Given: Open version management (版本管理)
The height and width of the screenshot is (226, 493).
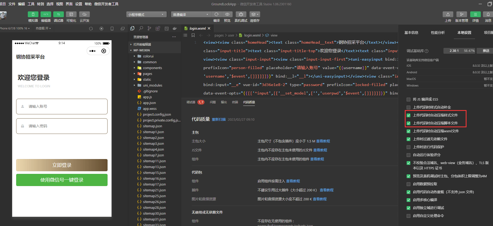Looking at the screenshot, I should click(461, 14).
